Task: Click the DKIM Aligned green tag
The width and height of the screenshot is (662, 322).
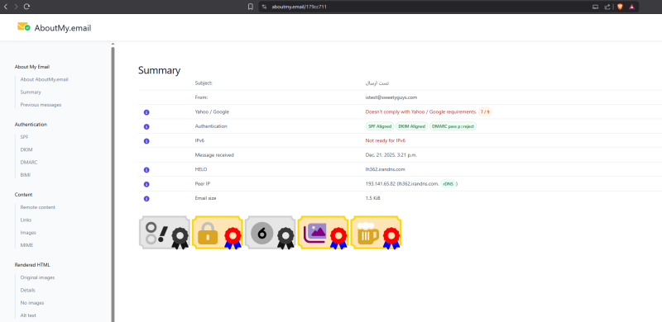Action: [x=411, y=126]
